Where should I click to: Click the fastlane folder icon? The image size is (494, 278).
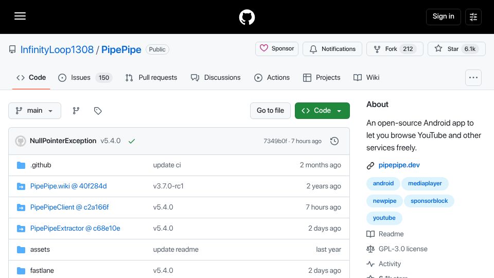click(x=21, y=271)
